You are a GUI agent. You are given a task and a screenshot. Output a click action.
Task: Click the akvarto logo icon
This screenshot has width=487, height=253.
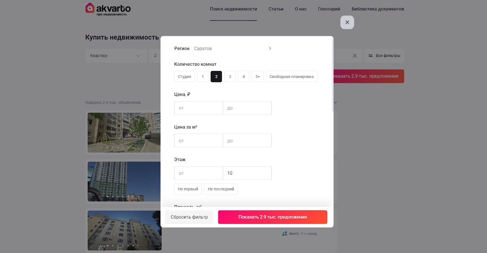[x=90, y=8]
